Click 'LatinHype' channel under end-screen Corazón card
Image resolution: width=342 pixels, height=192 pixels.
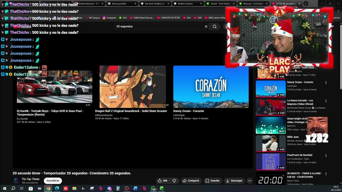(179, 115)
